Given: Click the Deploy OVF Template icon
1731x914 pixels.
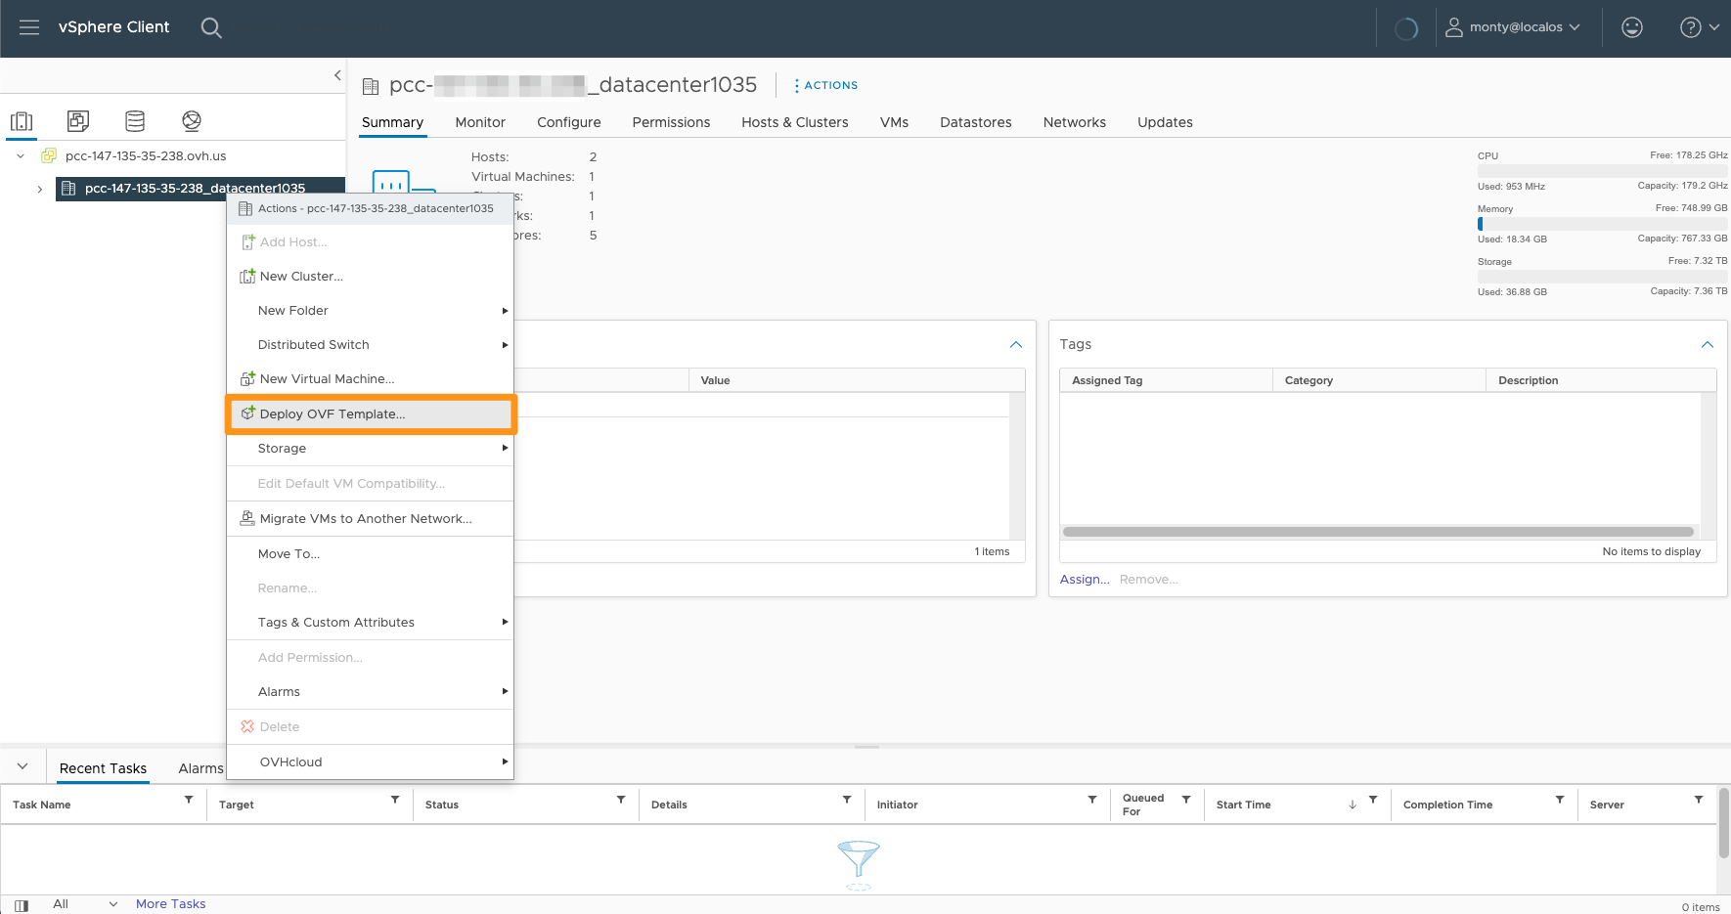Looking at the screenshot, I should coord(247,413).
